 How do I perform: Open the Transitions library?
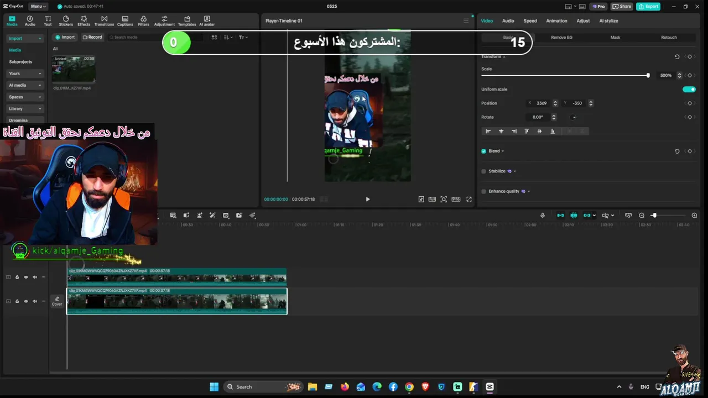[x=104, y=21]
